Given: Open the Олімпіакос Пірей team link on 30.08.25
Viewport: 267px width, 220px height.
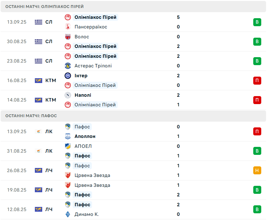Looking at the screenshot, I should coord(95,46).
